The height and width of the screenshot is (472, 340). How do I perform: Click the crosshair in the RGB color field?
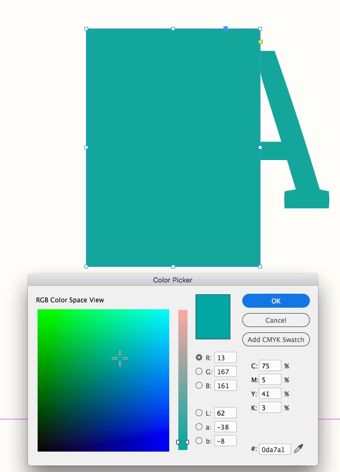coord(120,358)
